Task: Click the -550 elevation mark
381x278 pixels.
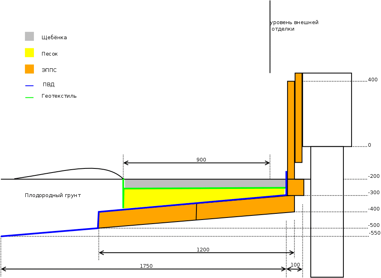Action: tap(374, 233)
